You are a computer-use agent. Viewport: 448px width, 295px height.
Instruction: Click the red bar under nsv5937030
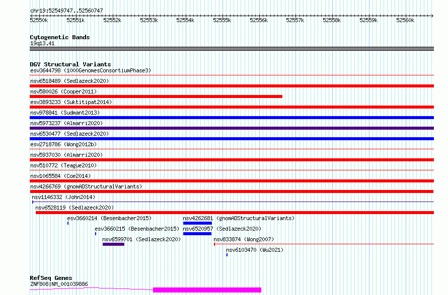232,160
